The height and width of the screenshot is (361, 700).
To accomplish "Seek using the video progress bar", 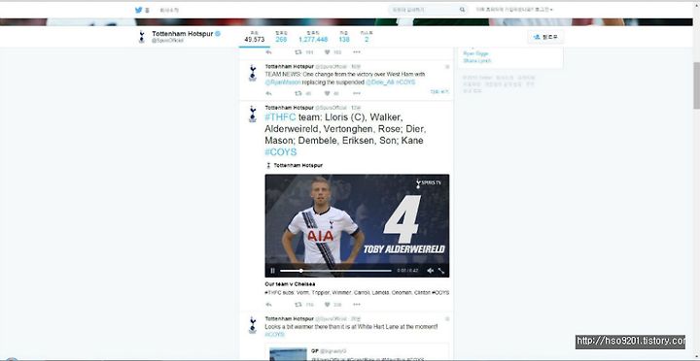I will (x=335, y=271).
